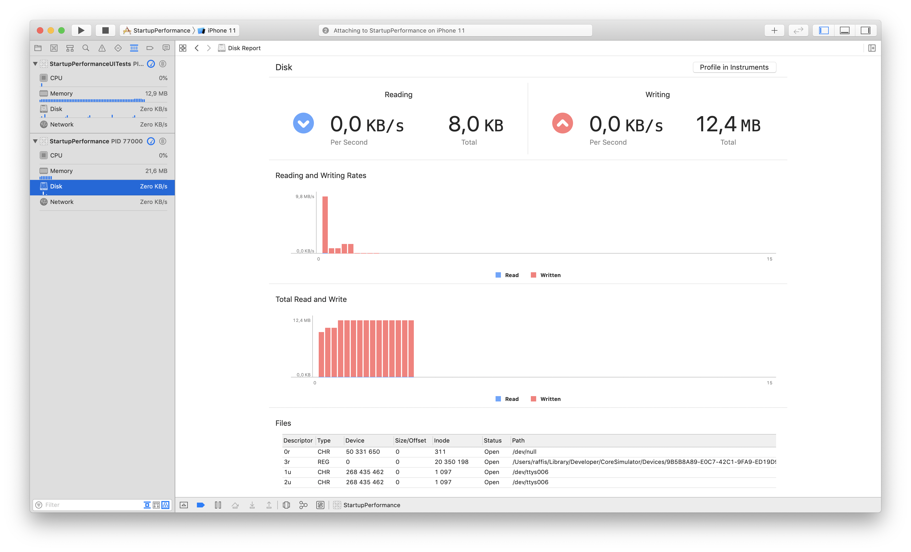The image size is (911, 552).
Task: Click the Disk Report breadcrumb
Action: pyautogui.click(x=239, y=48)
